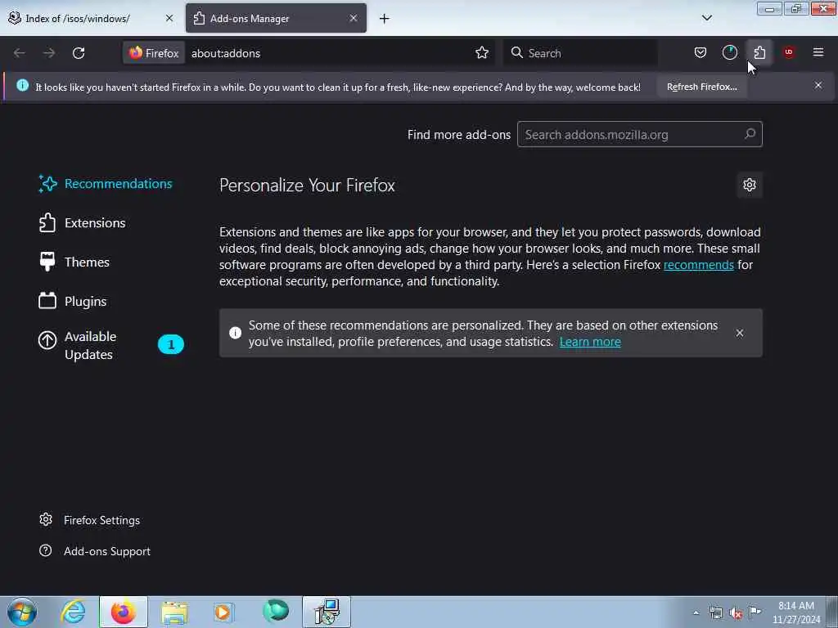Close the Refresh Firefox notification bar
The height and width of the screenshot is (628, 838).
[x=818, y=85]
